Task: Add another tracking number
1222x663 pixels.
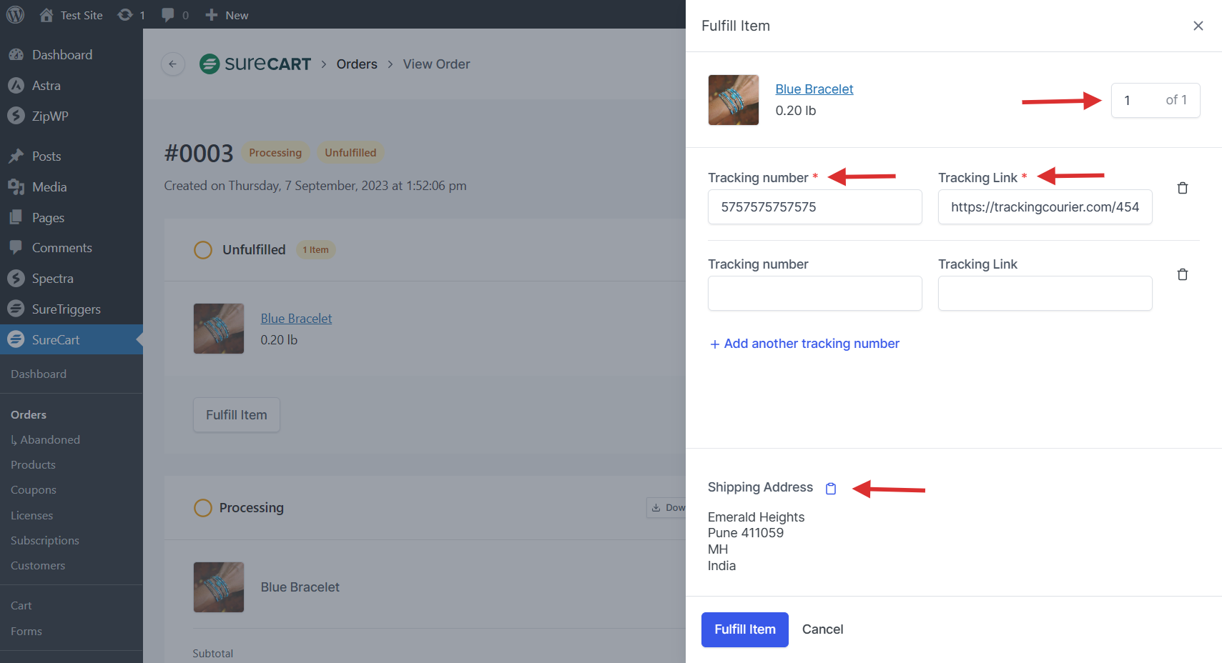Action: click(804, 344)
